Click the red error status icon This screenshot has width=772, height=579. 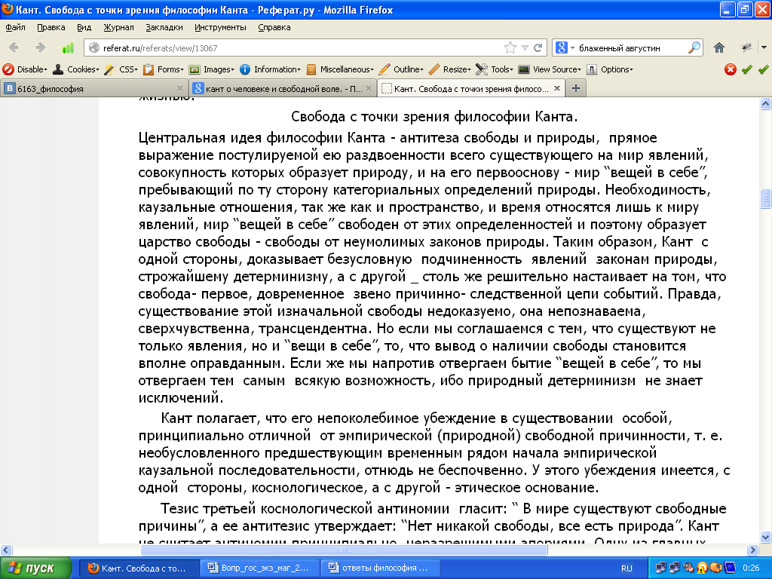point(731,69)
